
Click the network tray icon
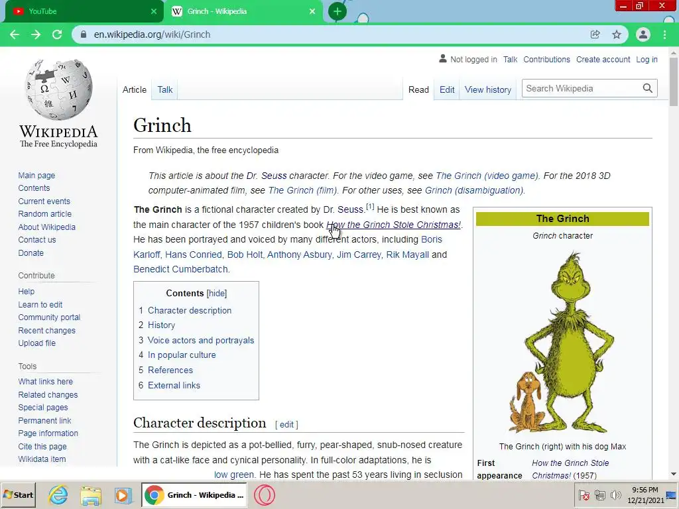[599, 495]
